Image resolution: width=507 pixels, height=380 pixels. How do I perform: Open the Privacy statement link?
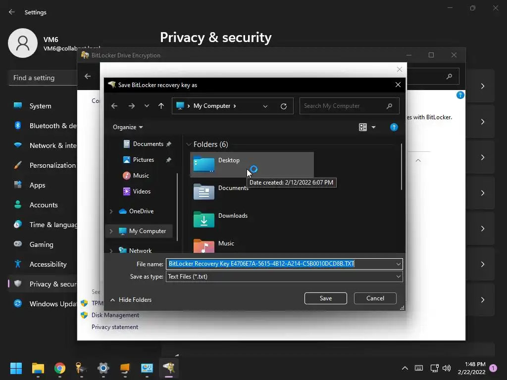coord(115,327)
